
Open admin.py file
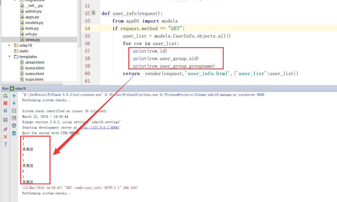[34, 11]
